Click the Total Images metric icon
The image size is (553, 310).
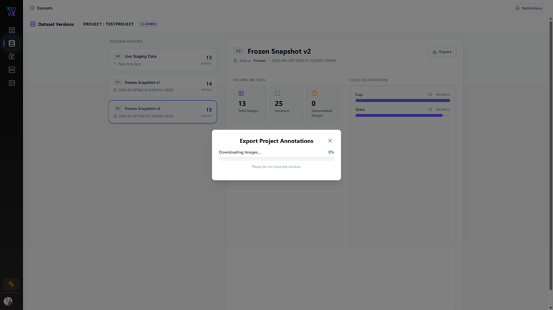click(241, 93)
